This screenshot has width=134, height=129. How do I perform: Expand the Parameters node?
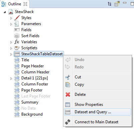click(x=11, y=24)
